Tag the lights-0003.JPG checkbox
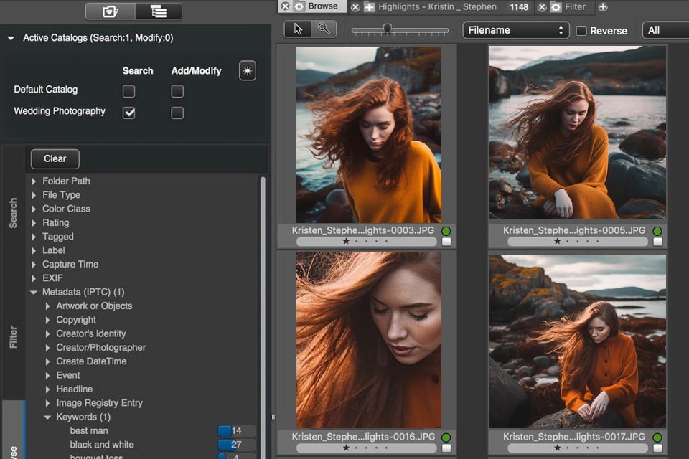Image resolution: width=689 pixels, height=459 pixels. 446,242
